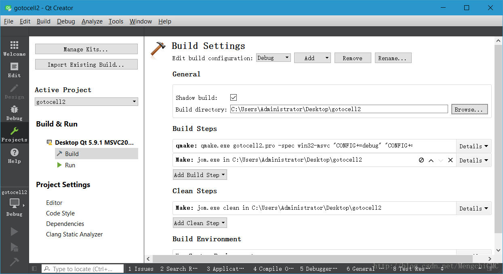The height and width of the screenshot is (274, 503).
Task: Click Browse for build directory
Action: pyautogui.click(x=469, y=109)
